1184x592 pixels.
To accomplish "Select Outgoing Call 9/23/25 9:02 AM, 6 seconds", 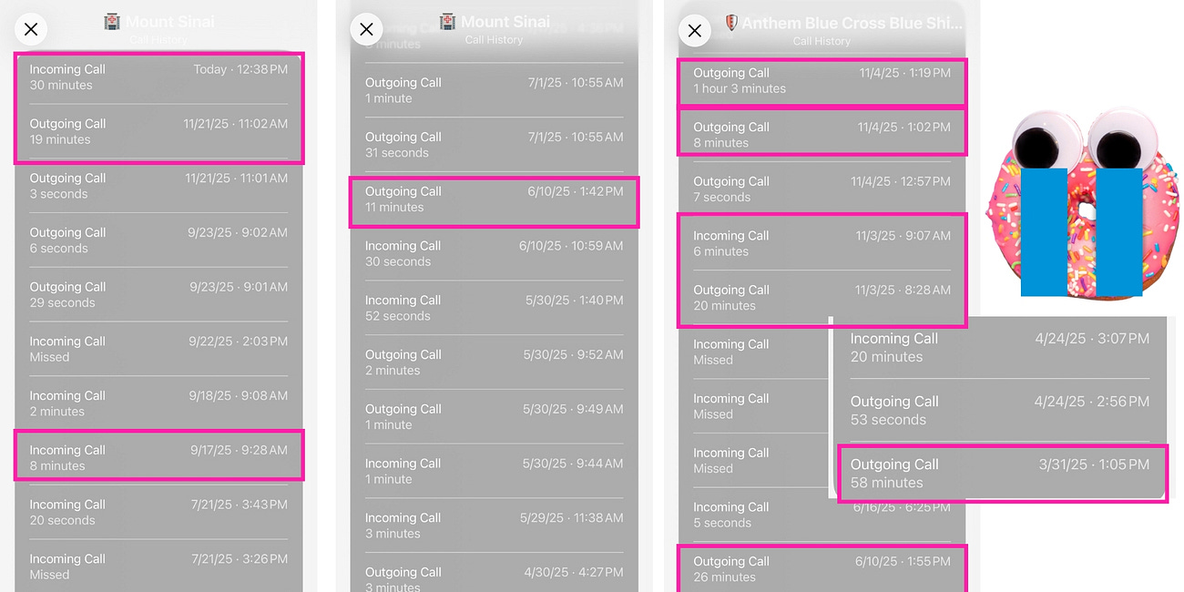I will coord(158,240).
